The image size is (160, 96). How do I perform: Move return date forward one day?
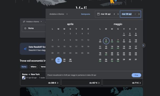[139, 14]
